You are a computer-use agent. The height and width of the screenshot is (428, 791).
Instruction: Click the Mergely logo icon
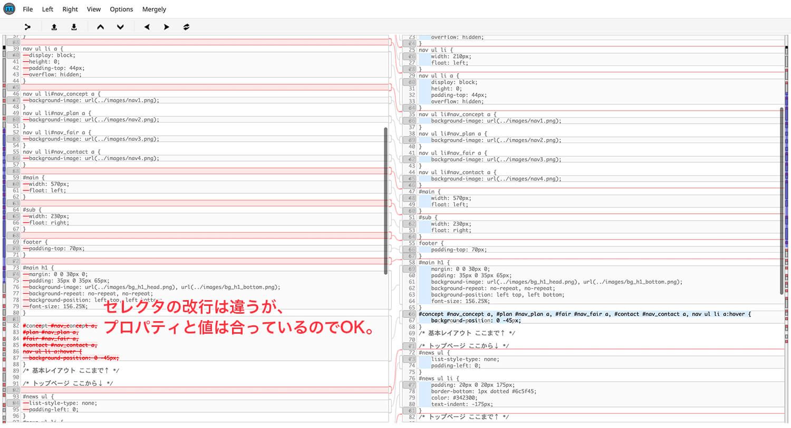click(x=9, y=9)
